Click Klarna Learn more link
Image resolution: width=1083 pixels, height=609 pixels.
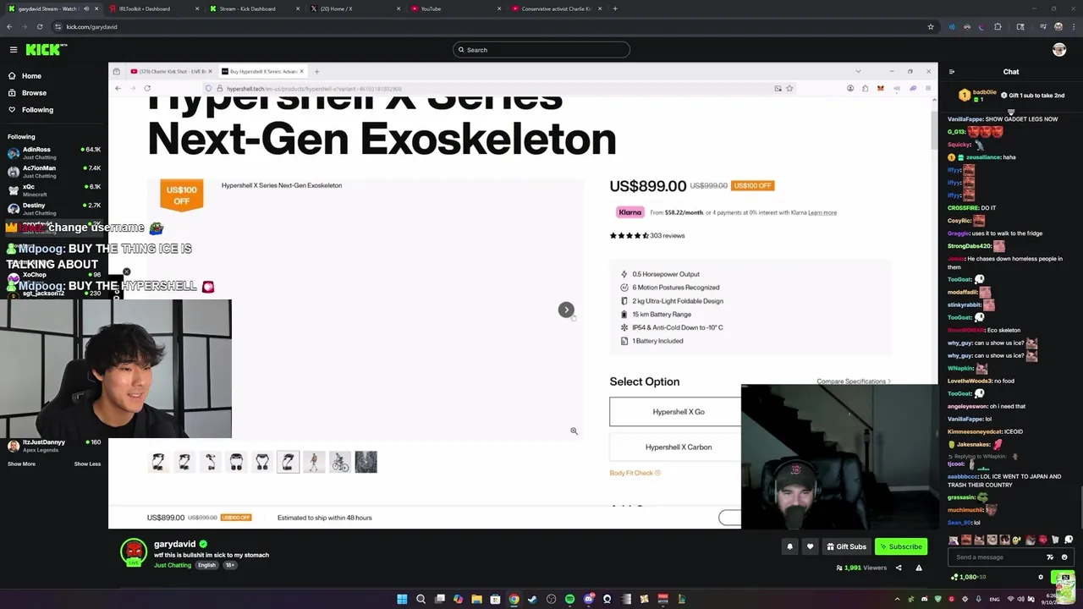click(x=822, y=212)
